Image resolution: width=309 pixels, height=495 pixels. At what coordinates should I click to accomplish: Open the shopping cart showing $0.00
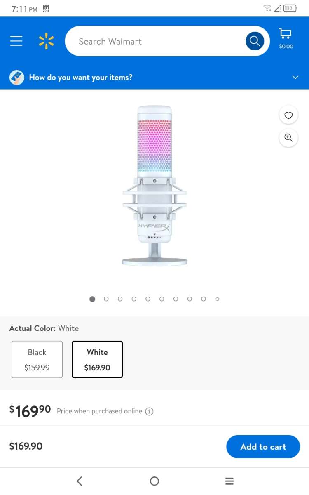pos(286,38)
